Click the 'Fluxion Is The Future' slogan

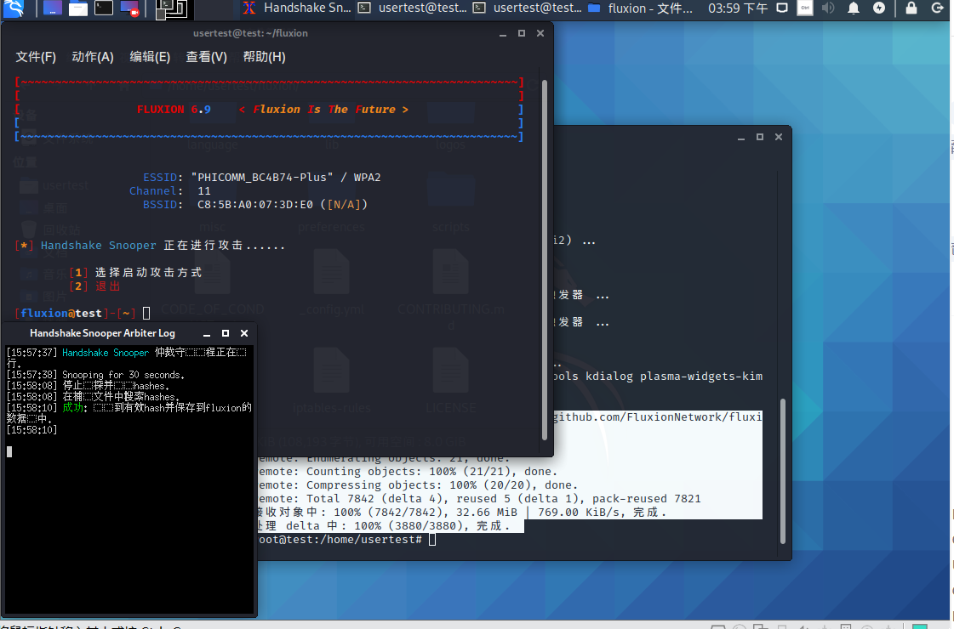[323, 110]
